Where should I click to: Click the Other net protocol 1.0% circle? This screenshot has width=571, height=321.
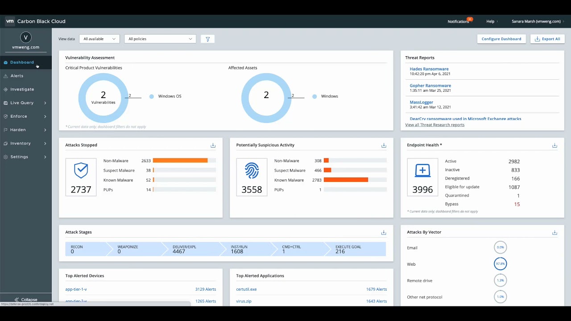[500, 297]
